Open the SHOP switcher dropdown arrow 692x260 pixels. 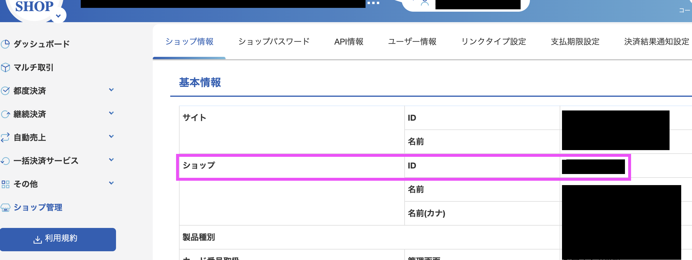tap(58, 16)
